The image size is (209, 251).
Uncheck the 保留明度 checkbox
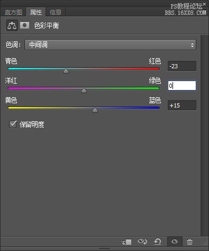point(13,124)
